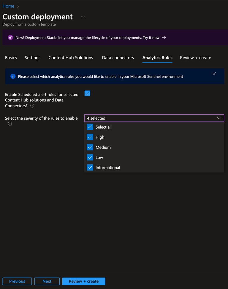Deselect the Informational severity checkbox
The image size is (228, 289).
pos(90,168)
